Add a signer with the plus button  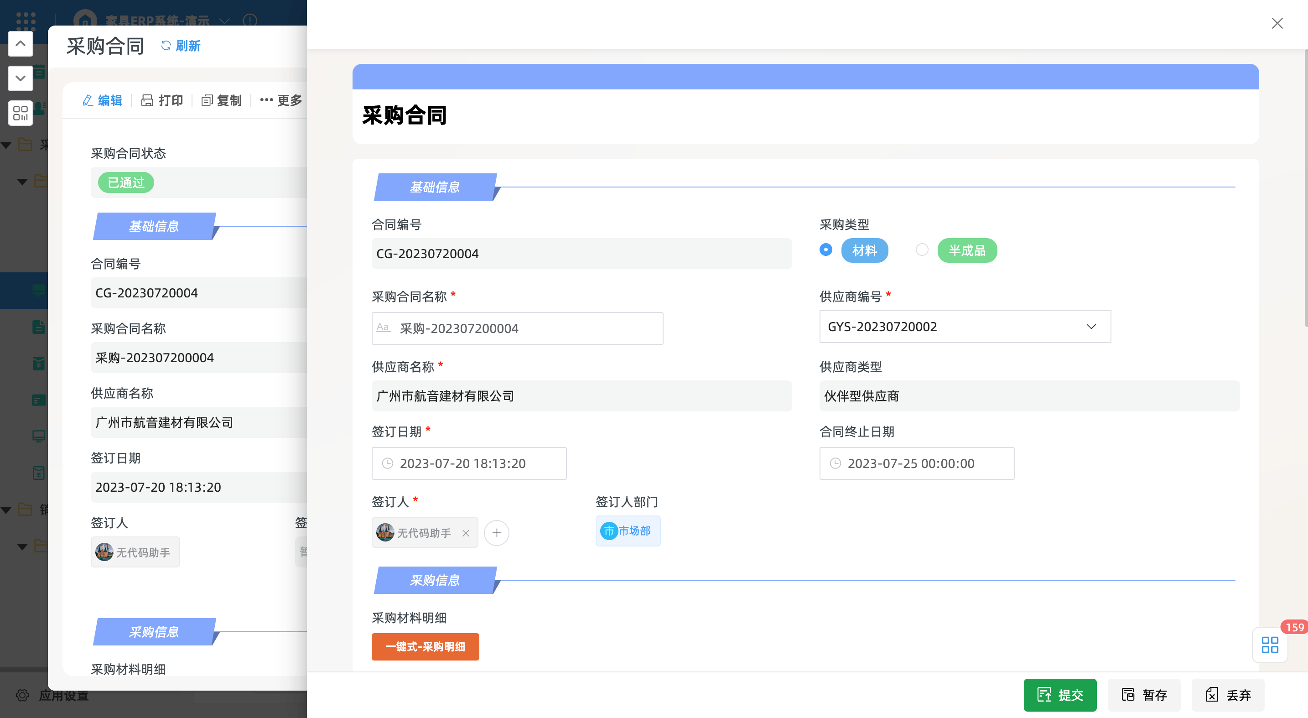coord(496,533)
